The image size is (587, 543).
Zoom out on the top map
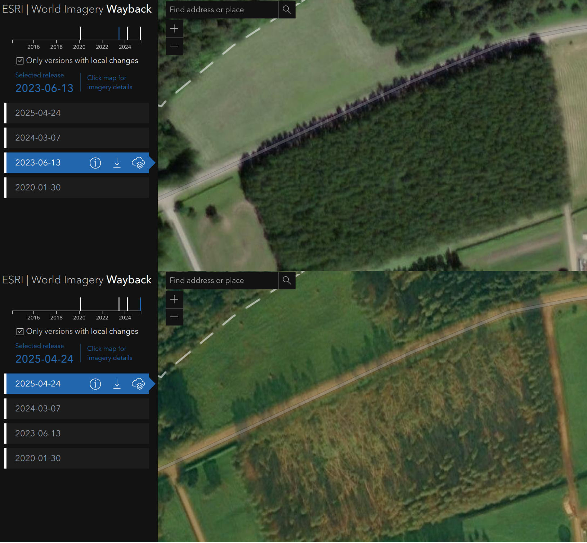click(x=174, y=46)
